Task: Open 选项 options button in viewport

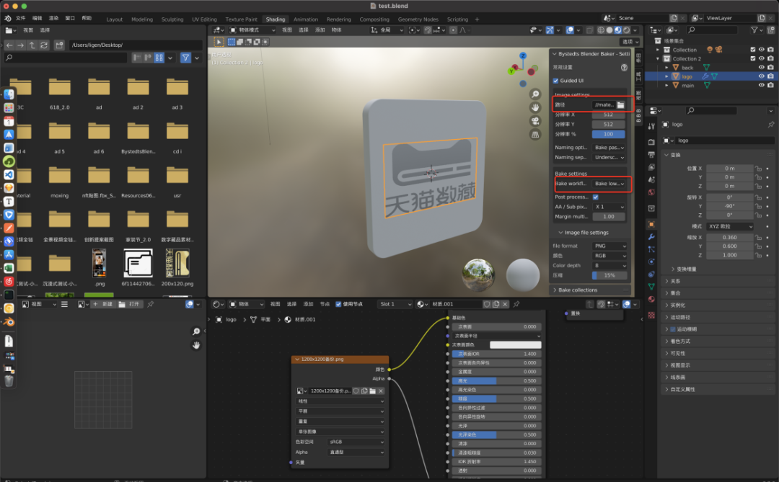Action: tap(630, 42)
